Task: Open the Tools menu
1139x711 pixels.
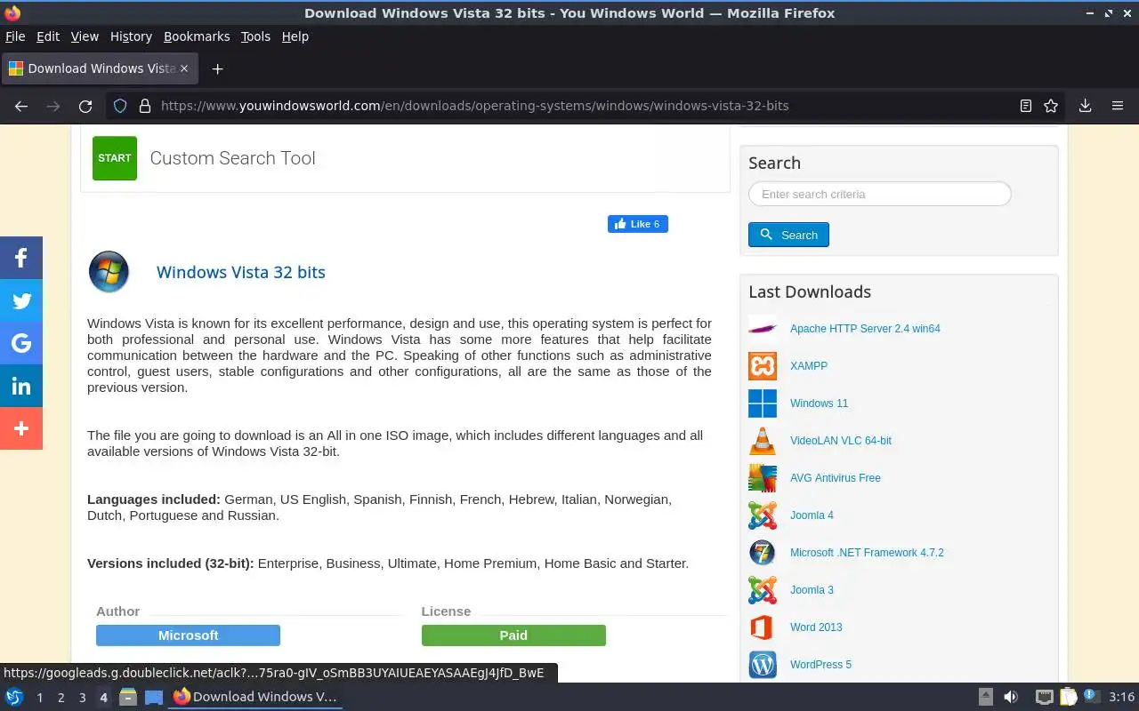Action: tap(255, 36)
